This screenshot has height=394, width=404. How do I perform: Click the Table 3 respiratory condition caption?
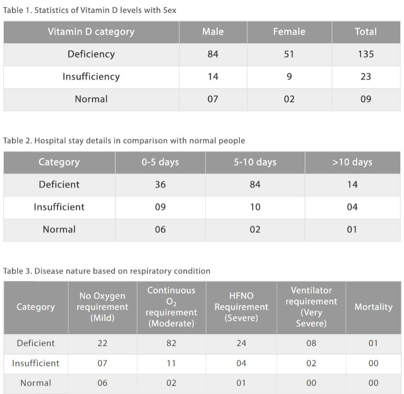click(x=107, y=271)
